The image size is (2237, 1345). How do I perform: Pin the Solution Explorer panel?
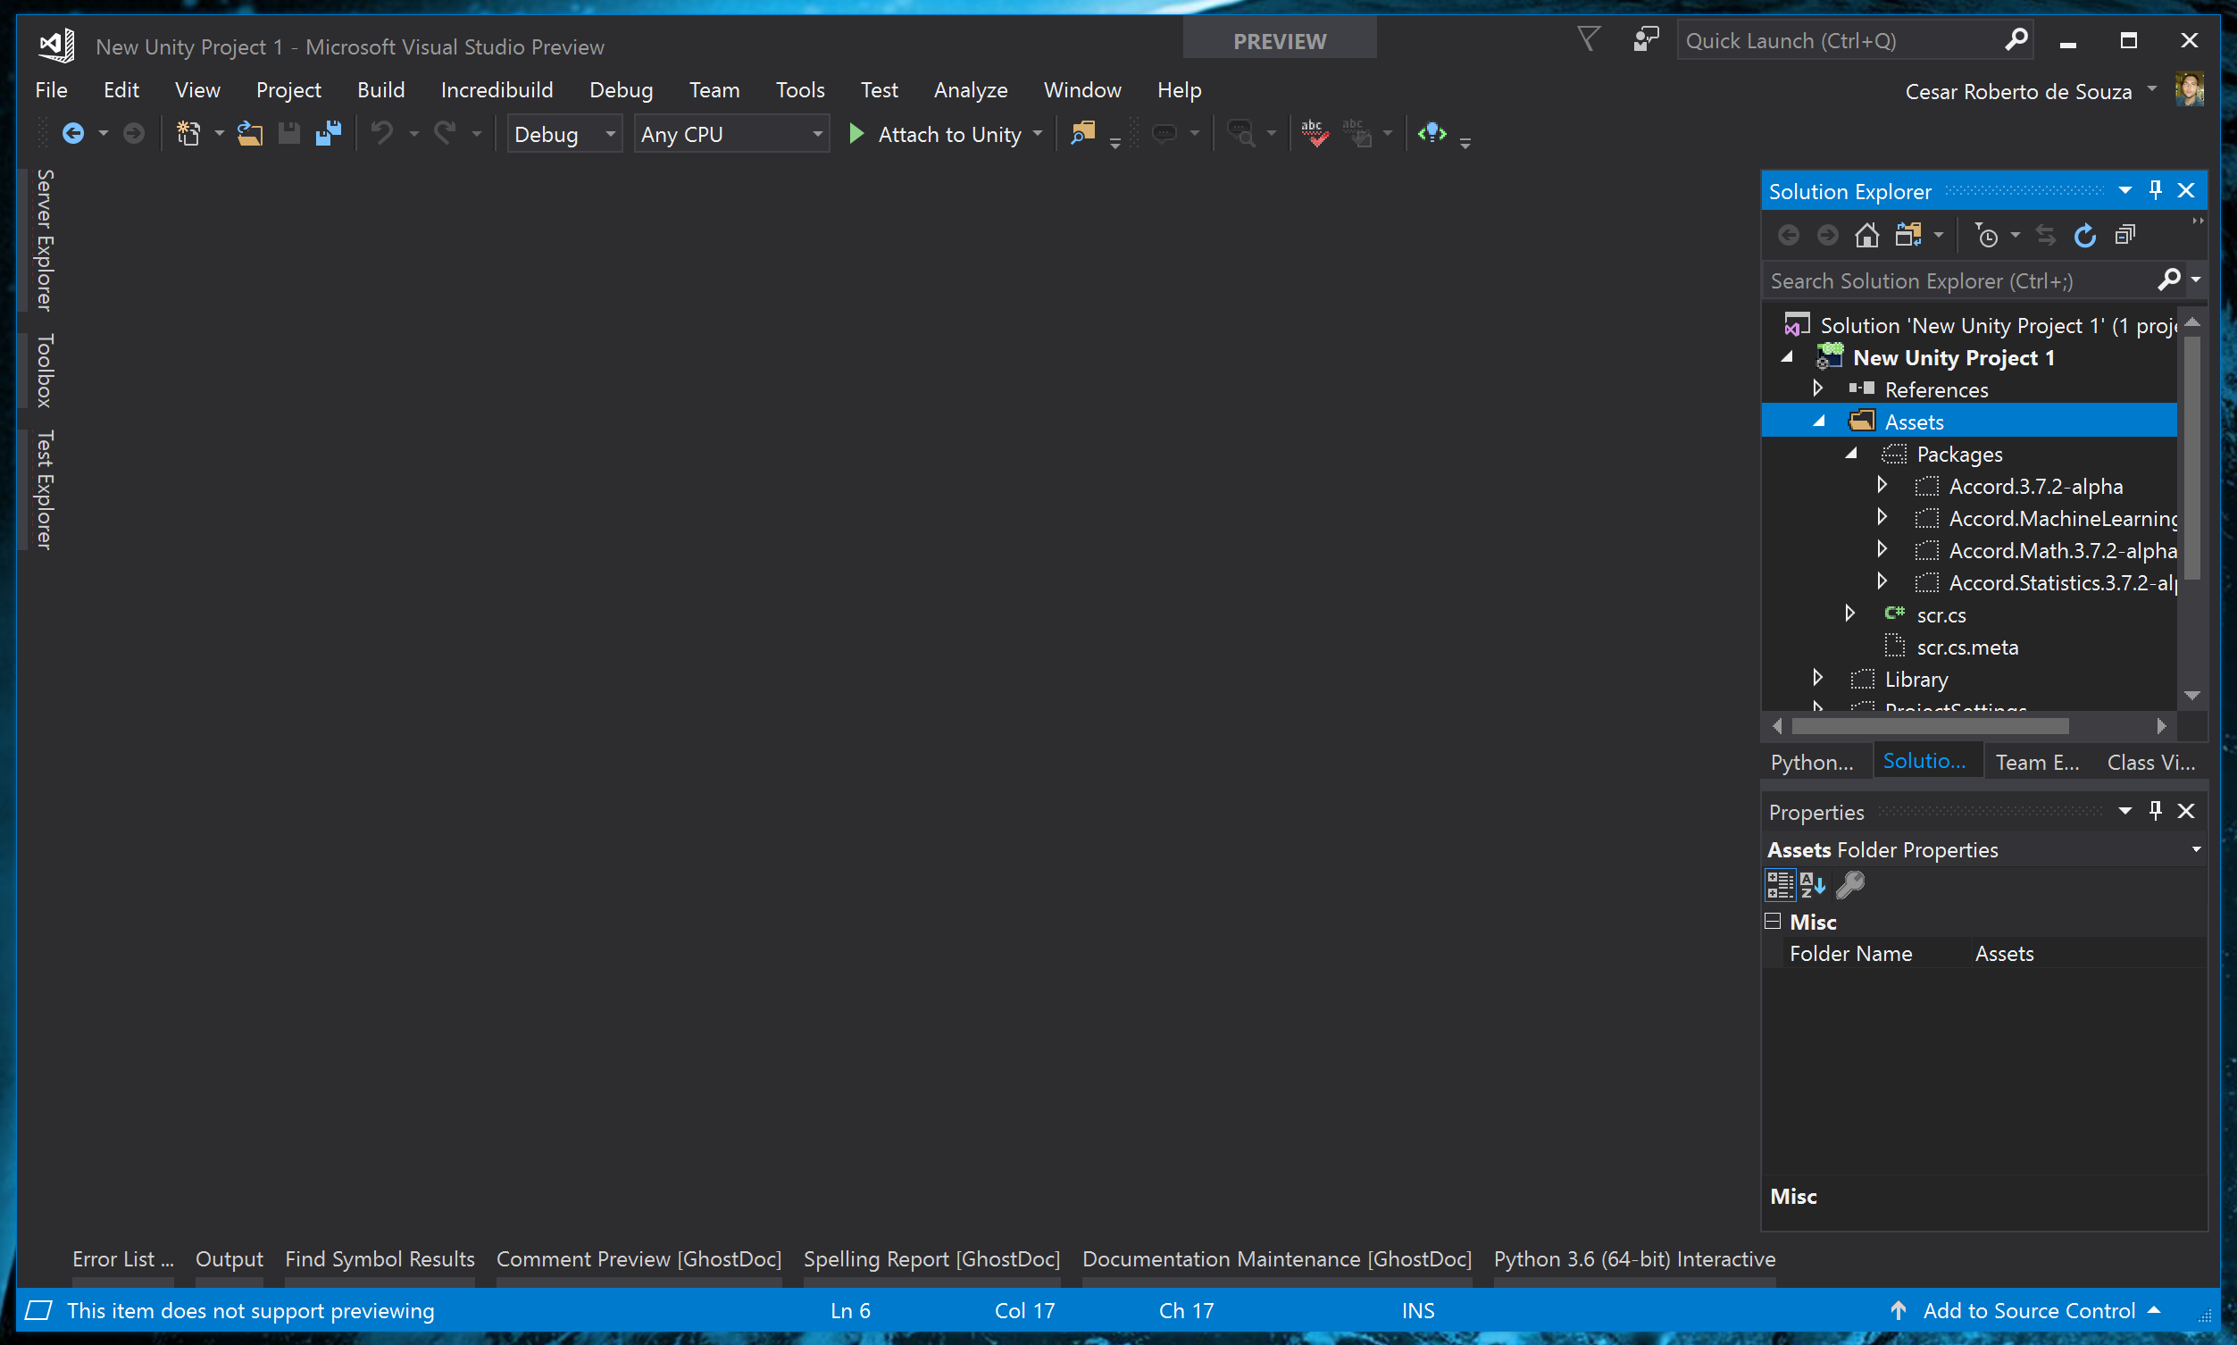pos(2156,190)
